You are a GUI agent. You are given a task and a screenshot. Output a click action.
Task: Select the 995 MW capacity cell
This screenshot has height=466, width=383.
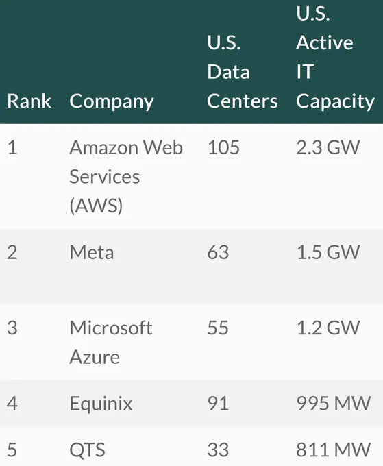334,403
